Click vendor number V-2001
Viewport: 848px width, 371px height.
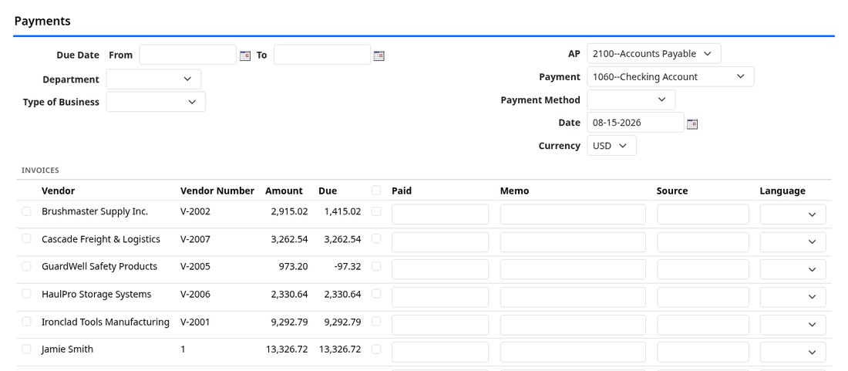coord(195,322)
